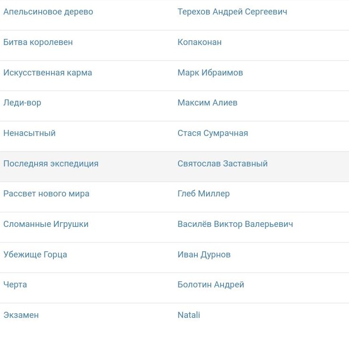Open the 'Ненасытный' title link
The image size is (349, 339).
point(30,133)
